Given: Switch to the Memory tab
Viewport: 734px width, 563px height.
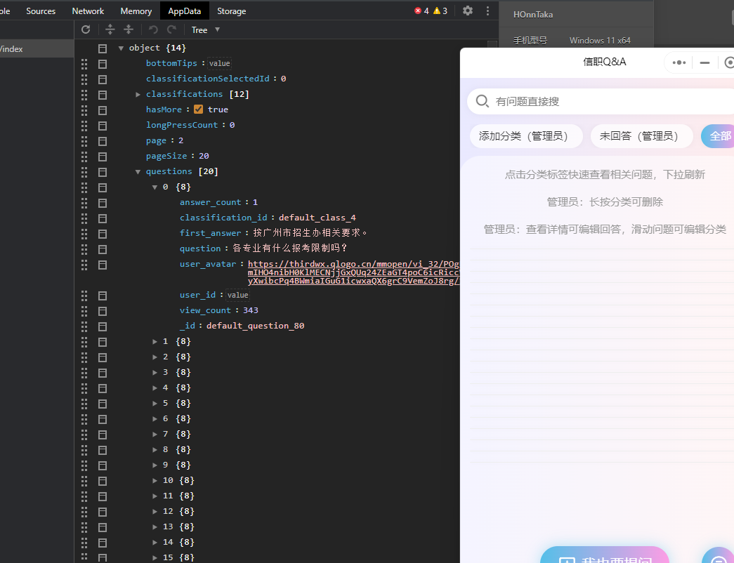Looking at the screenshot, I should point(136,11).
